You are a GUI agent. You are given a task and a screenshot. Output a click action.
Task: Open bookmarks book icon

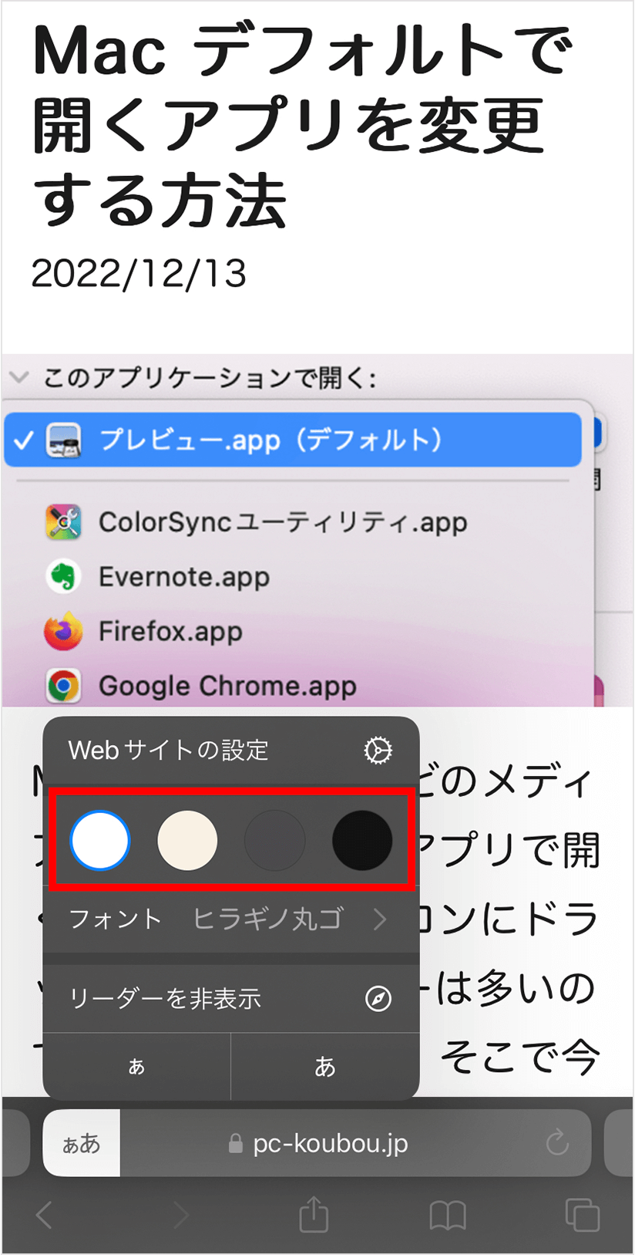point(448,1216)
